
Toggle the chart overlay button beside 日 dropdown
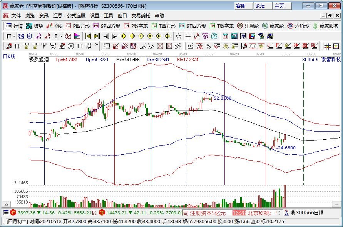coord(21,36)
